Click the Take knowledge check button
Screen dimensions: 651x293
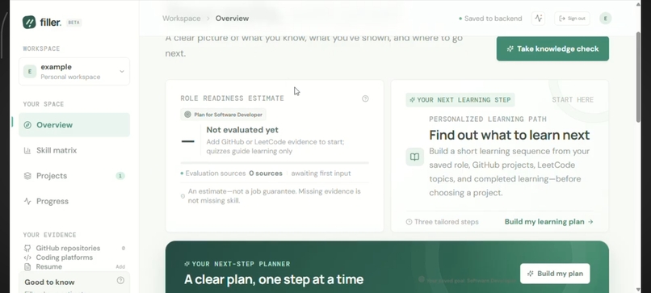pyautogui.click(x=552, y=48)
